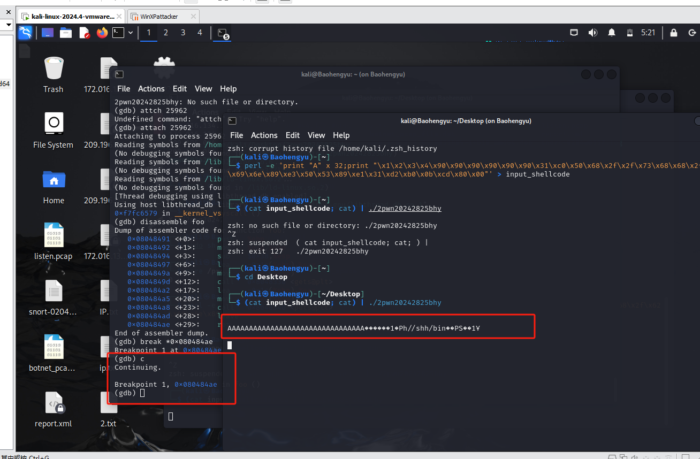Open Actions menu in Desktop terminal
The image size is (700, 459).
[x=264, y=135]
